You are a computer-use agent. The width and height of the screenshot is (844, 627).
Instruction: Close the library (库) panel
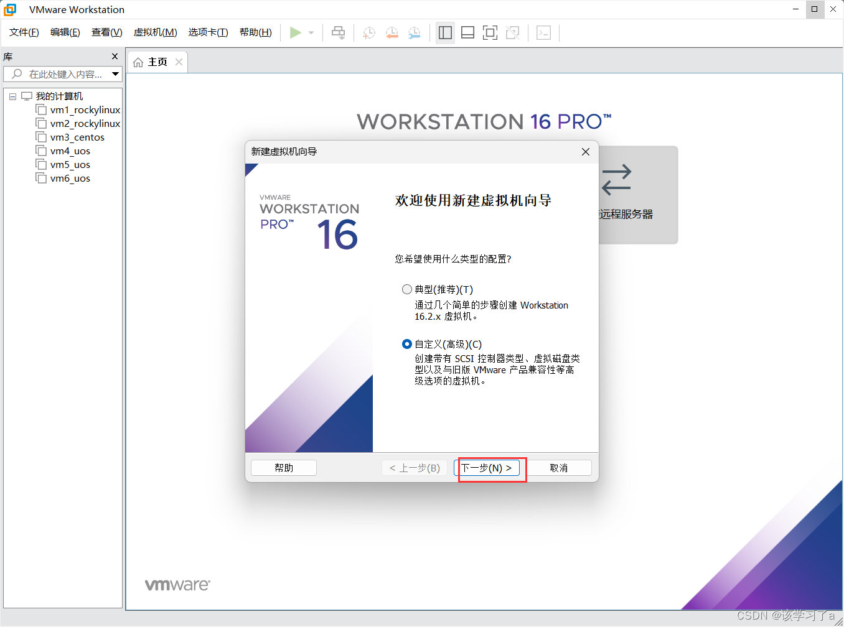point(115,57)
